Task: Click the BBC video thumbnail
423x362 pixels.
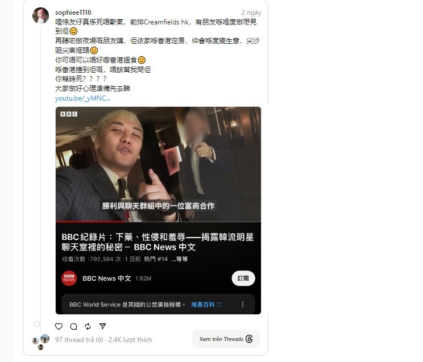Action: (x=158, y=164)
